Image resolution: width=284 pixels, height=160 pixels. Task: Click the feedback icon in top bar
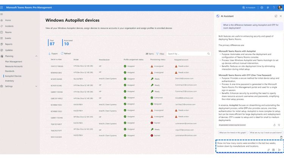[268, 8]
